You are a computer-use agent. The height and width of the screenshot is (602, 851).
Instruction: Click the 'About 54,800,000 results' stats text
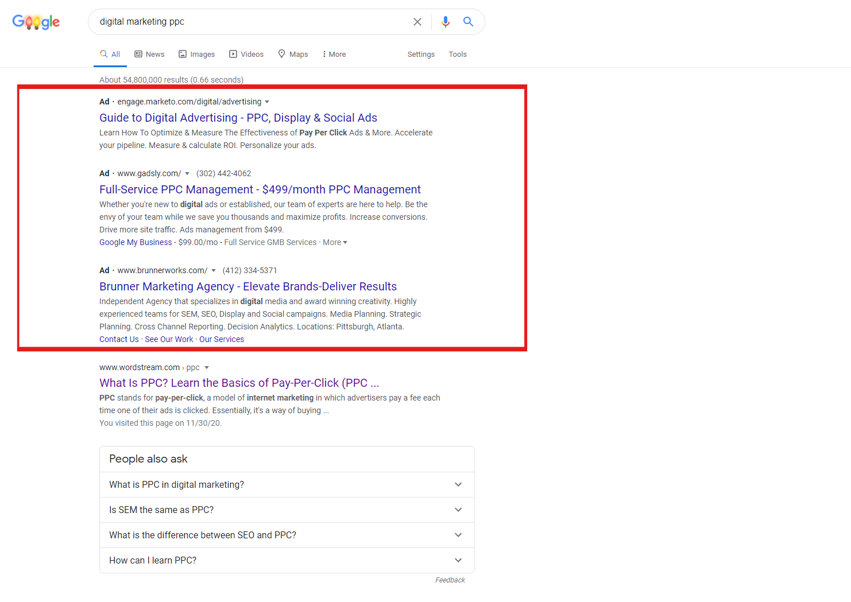[171, 80]
